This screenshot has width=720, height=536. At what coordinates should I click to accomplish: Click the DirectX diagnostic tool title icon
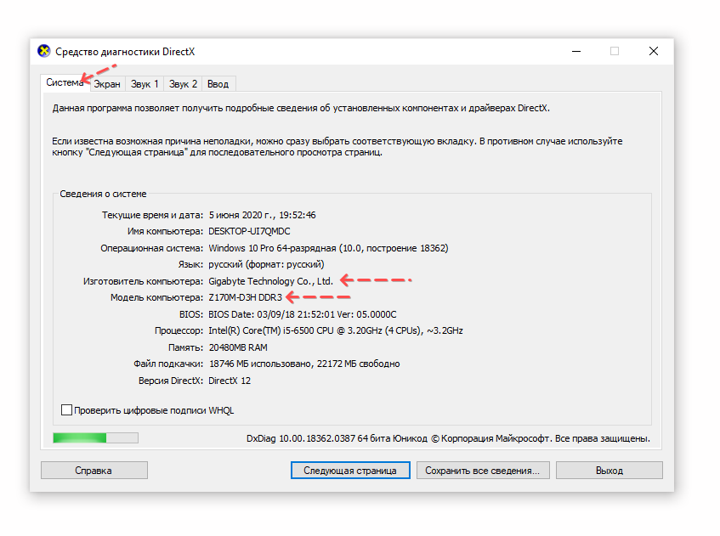[x=44, y=51]
